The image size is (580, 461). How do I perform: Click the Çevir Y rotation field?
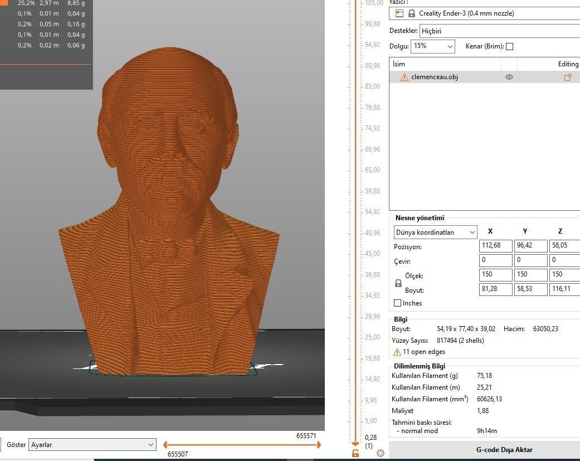[x=531, y=260]
